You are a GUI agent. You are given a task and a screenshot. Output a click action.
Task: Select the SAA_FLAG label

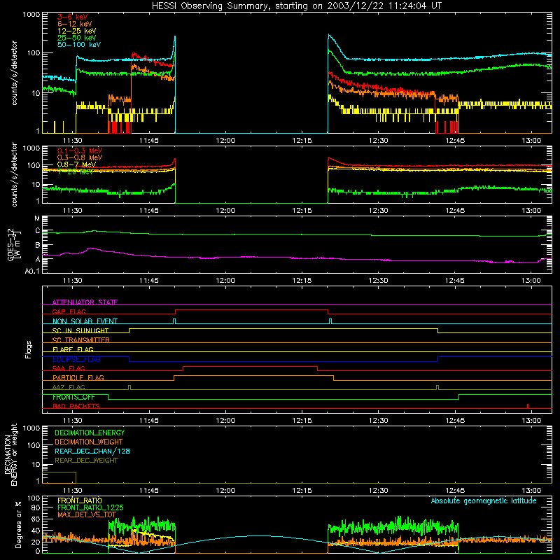pyautogui.click(x=69, y=368)
